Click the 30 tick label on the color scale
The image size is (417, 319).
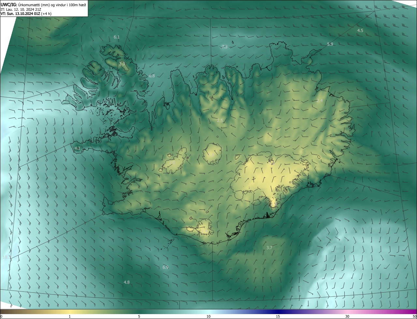347,317
